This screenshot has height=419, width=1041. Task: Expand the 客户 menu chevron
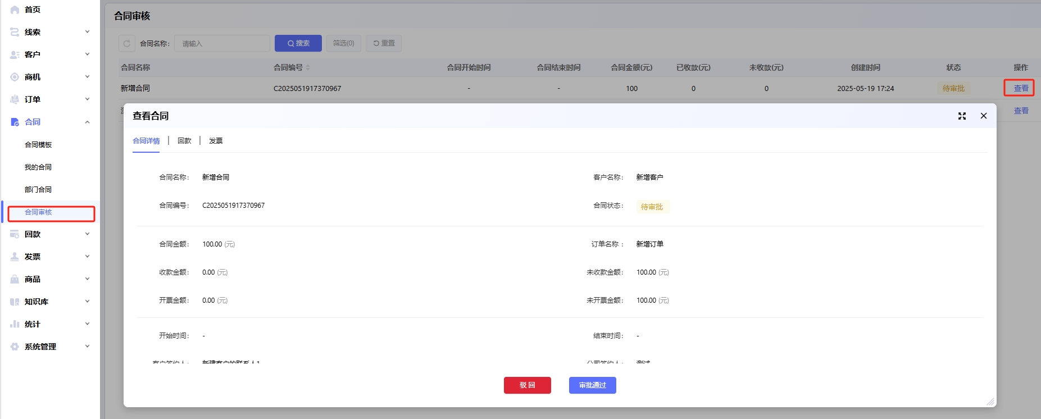click(x=87, y=54)
